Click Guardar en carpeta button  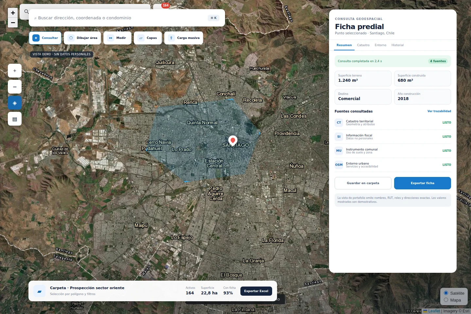(363, 183)
